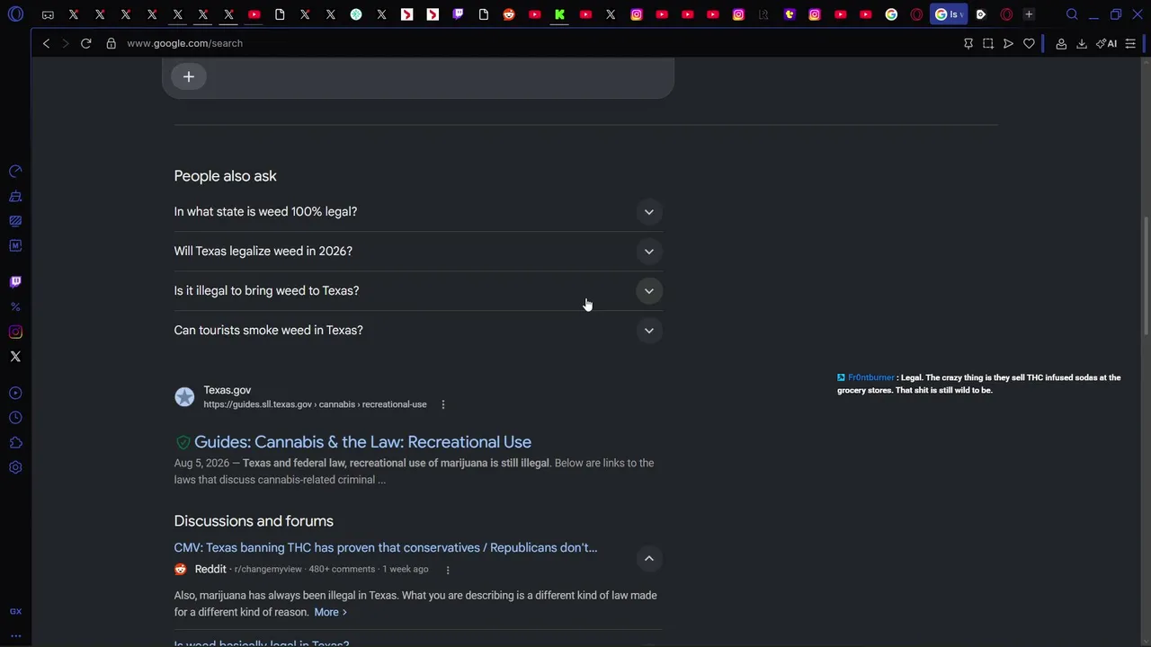Viewport: 1151px width, 647px height.
Task: Click the Opera GX main menu logo
Action: [x=15, y=14]
